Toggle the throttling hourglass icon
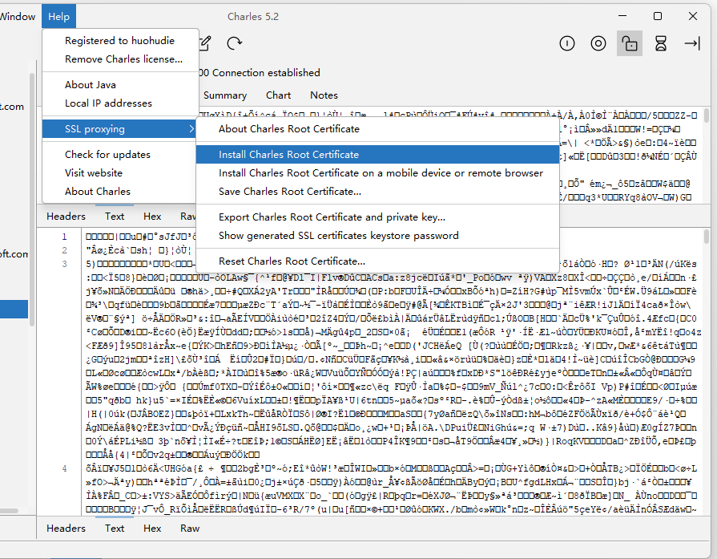The height and width of the screenshot is (559, 717). [661, 43]
